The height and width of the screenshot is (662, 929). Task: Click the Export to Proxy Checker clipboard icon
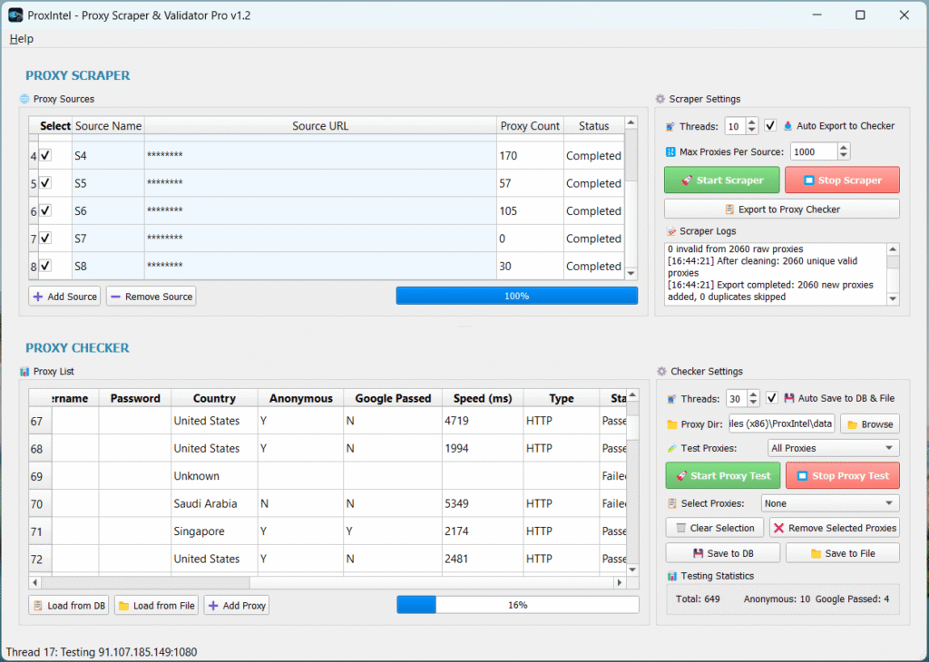click(x=731, y=209)
